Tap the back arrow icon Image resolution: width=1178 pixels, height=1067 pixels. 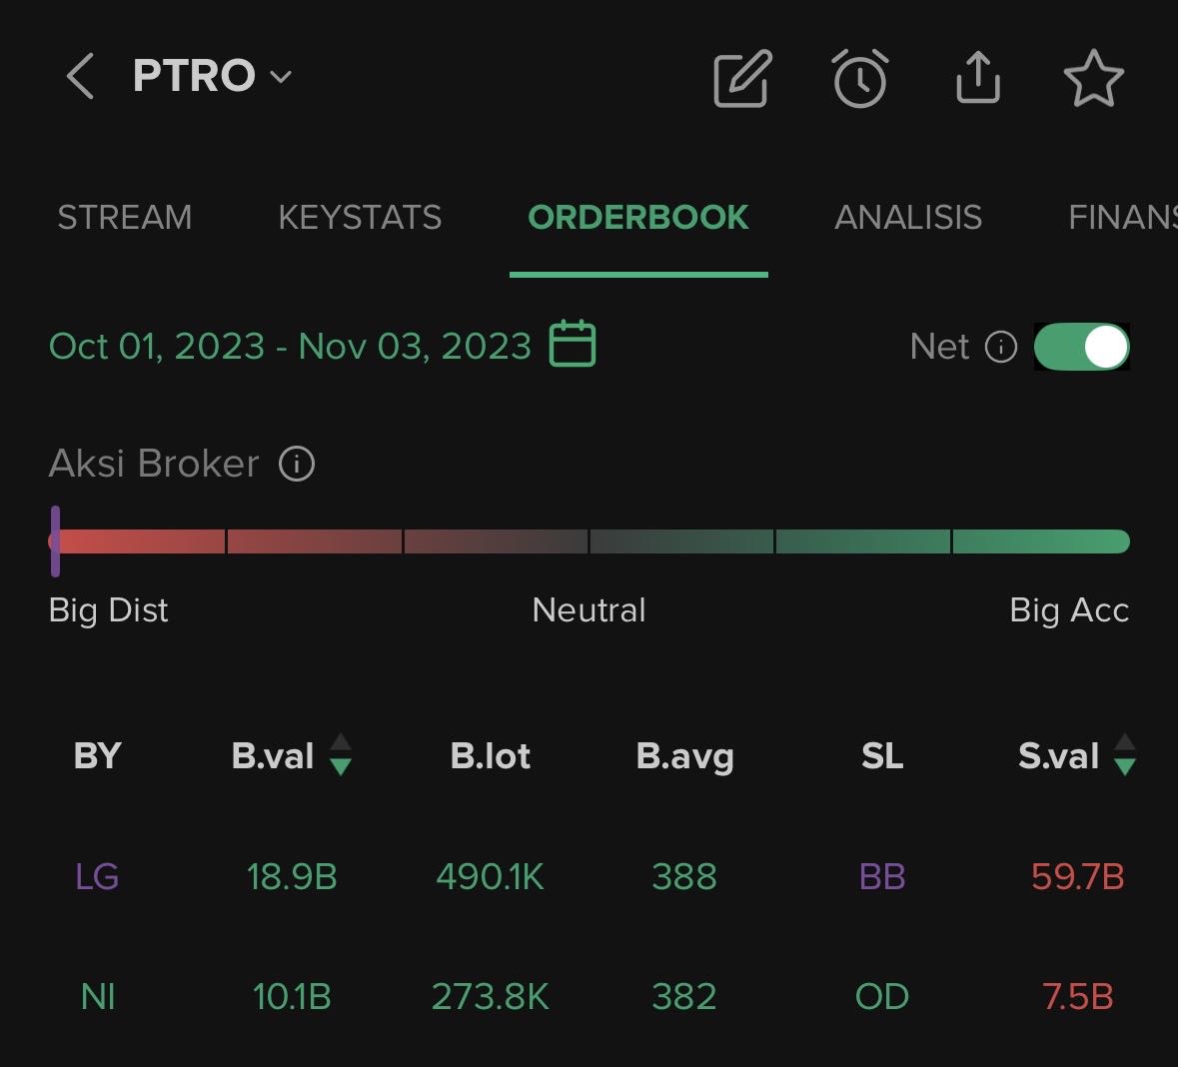[81, 76]
